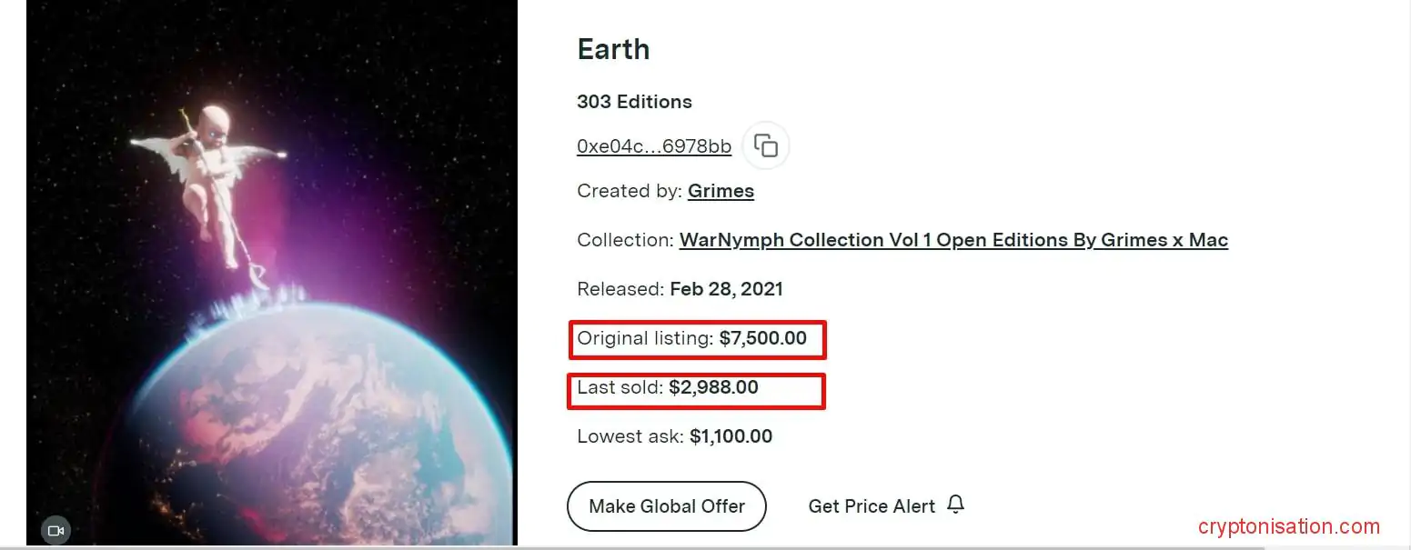Click the 303 Editions text
The width and height of the screenshot is (1411, 550).
pyautogui.click(x=634, y=102)
